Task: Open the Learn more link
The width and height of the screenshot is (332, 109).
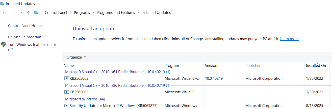Action: point(289,39)
